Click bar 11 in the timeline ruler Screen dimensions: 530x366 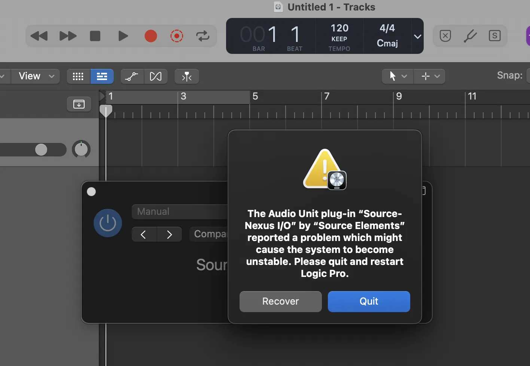pos(472,97)
